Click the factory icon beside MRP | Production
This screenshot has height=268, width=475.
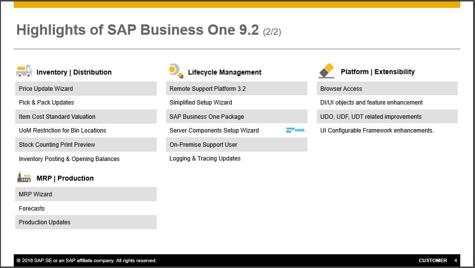(24, 177)
